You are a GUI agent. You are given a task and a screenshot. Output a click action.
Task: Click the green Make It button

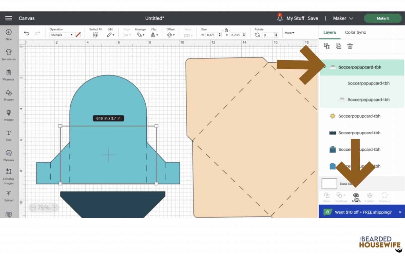pos(383,18)
